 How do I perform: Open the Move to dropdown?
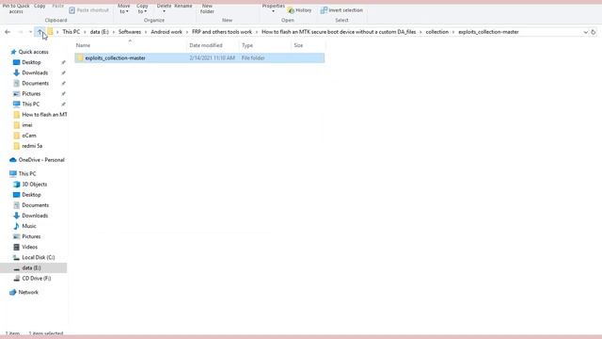[123, 8]
